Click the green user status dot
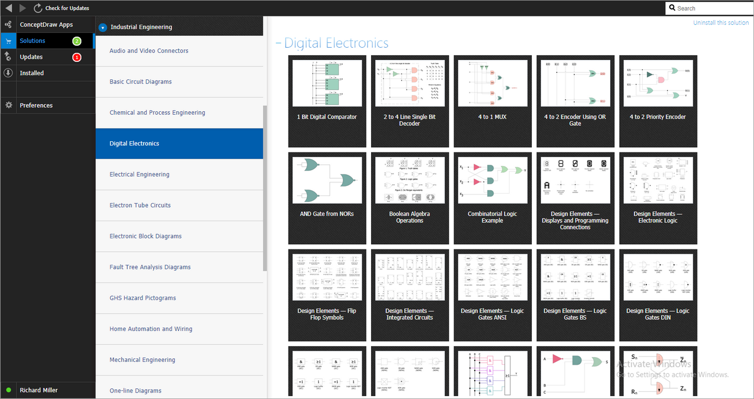The height and width of the screenshot is (399, 754). tap(8, 390)
